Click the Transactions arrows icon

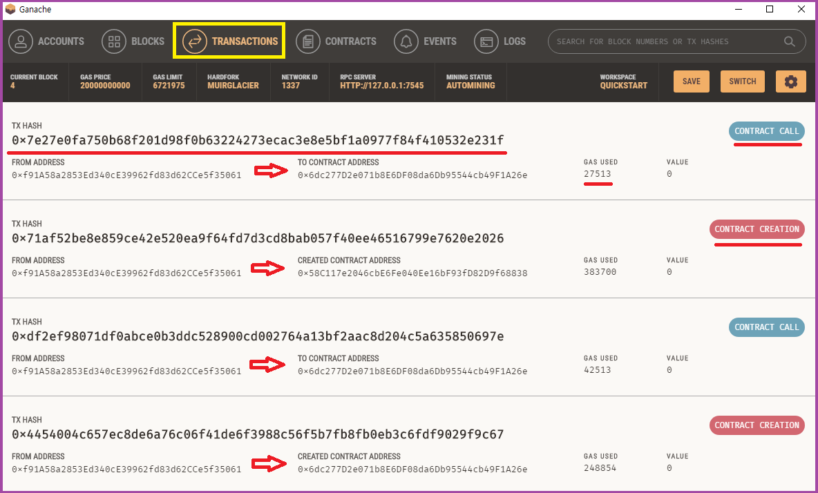tap(195, 41)
